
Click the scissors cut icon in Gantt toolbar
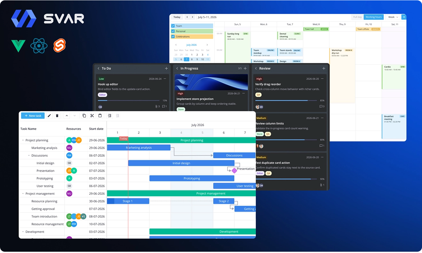click(x=92, y=116)
